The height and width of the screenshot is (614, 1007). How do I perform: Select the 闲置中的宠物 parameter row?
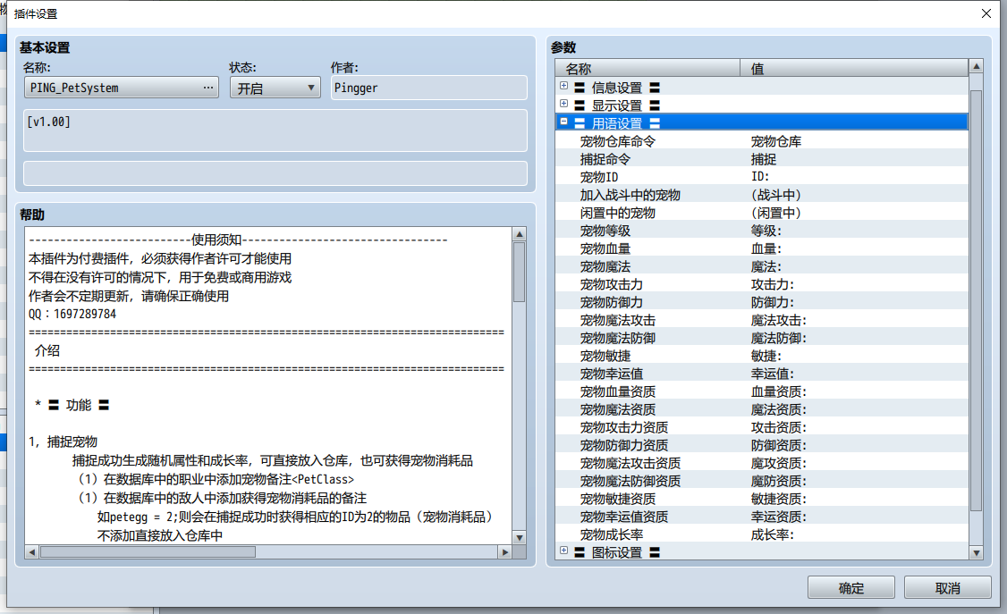(762, 213)
